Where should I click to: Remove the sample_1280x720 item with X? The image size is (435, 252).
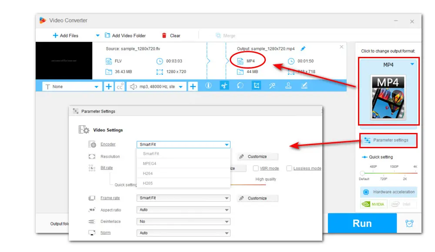pos(341,47)
